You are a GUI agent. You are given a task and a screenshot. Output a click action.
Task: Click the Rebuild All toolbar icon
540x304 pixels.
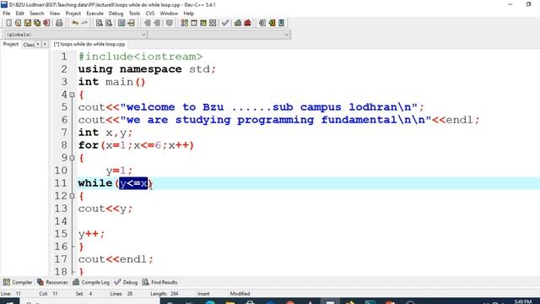pyautogui.click(x=213, y=23)
